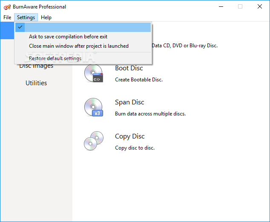Click the selected blue sidebar category

(x=7, y=31)
